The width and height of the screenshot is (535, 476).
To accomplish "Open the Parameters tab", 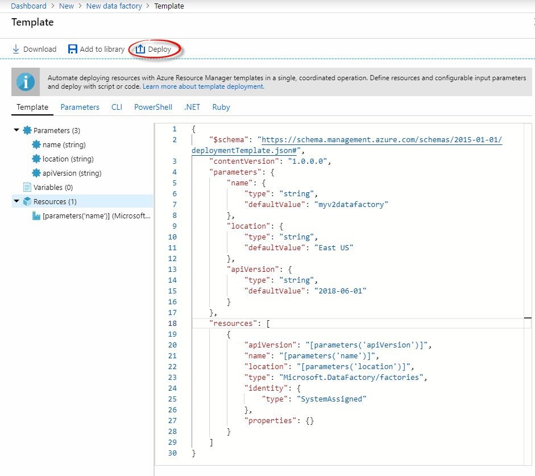I will [80, 107].
